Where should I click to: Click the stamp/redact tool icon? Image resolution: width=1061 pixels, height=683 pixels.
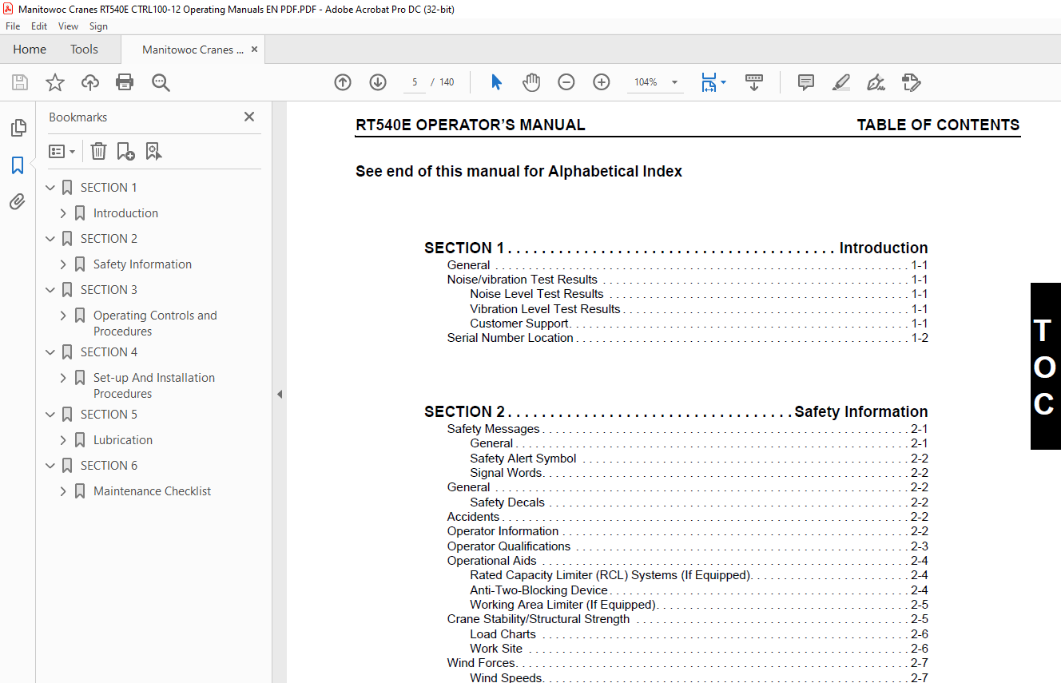tap(911, 82)
